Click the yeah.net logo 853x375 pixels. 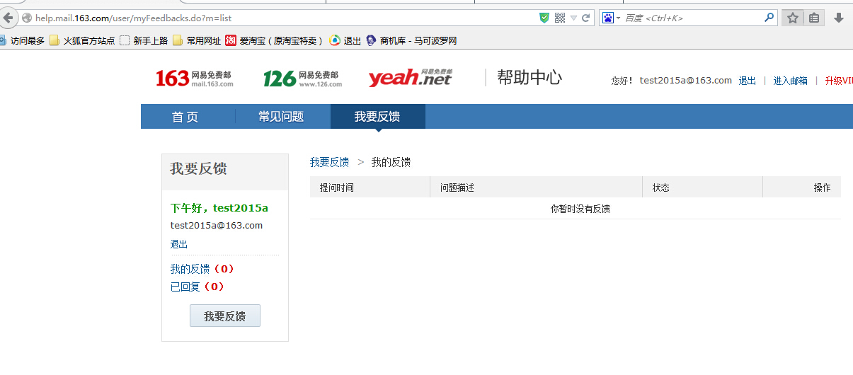point(410,77)
